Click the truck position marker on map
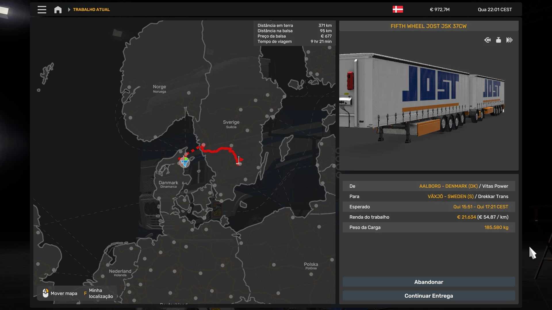The height and width of the screenshot is (310, 552). (184, 162)
